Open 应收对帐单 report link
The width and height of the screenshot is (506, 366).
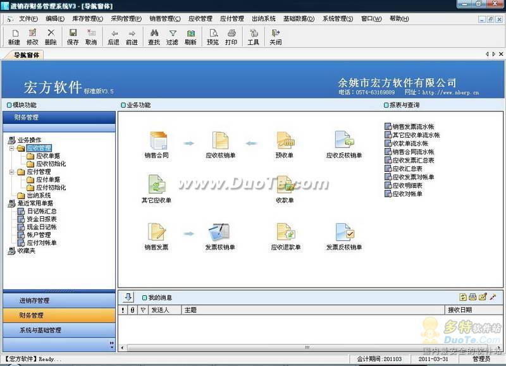(407, 194)
